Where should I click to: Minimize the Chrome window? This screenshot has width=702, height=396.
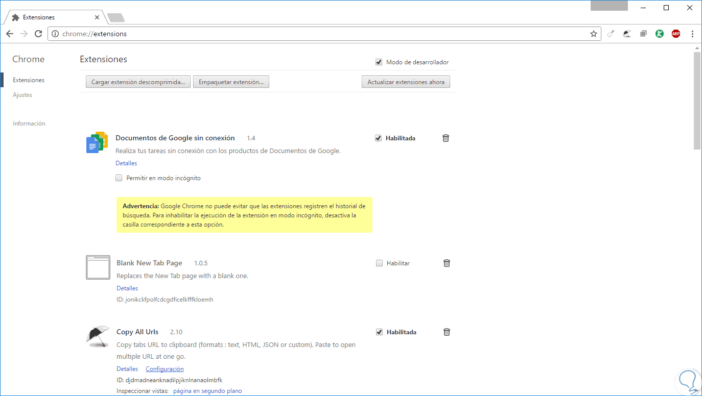click(643, 7)
